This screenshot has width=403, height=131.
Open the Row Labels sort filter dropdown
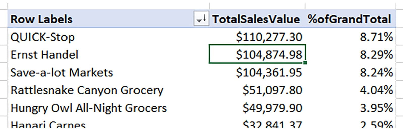201,19
